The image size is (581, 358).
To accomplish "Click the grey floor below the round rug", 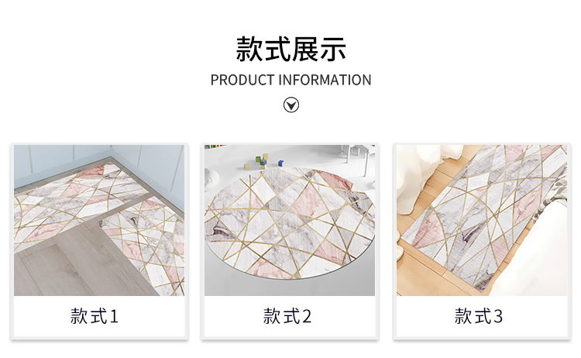I will click(x=290, y=287).
